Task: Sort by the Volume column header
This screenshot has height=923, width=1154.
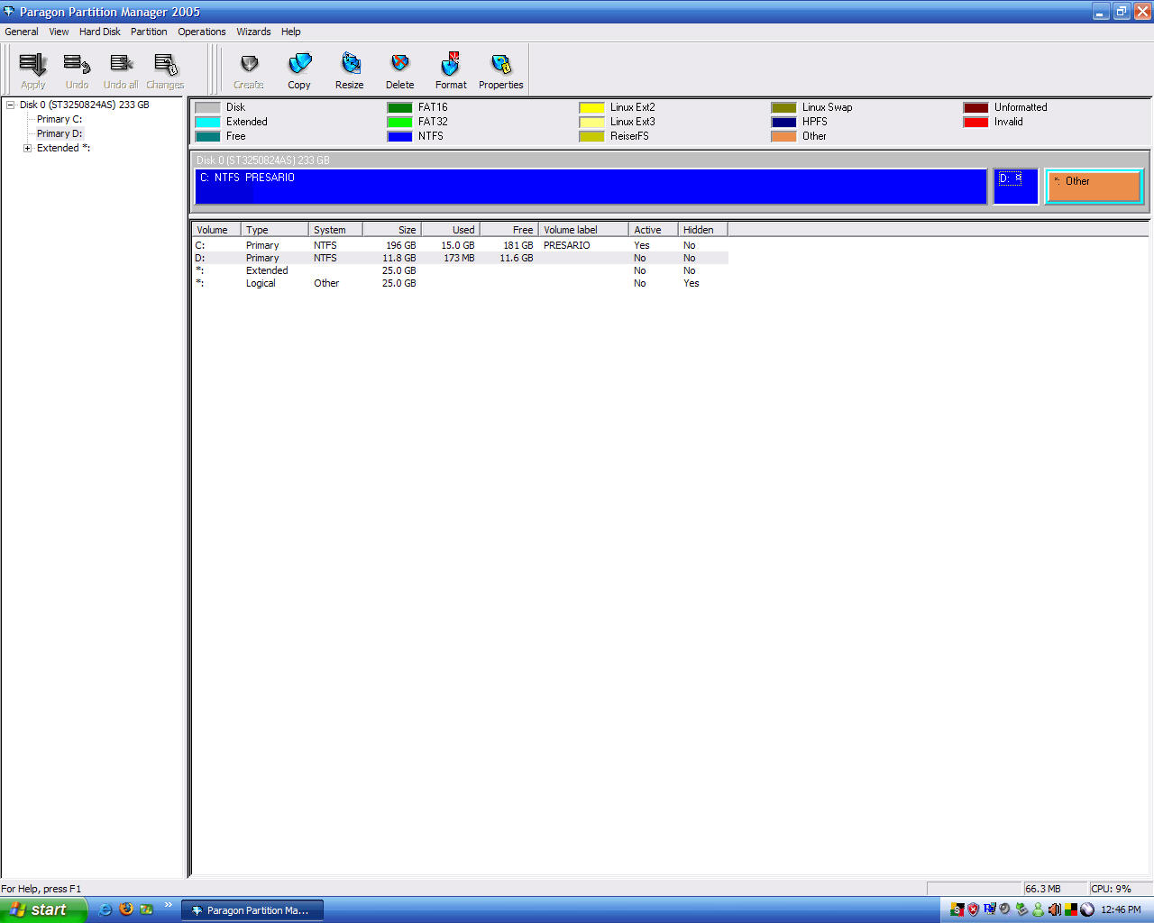Action: click(215, 230)
